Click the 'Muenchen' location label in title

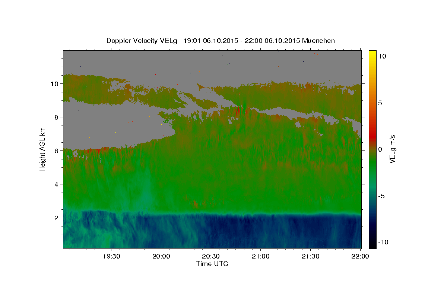(x=318, y=41)
